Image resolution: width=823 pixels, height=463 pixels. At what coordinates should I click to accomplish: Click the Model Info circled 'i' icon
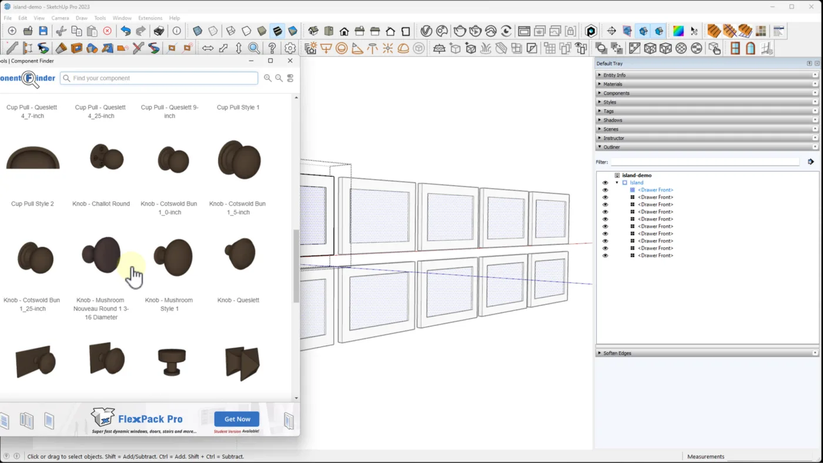point(176,31)
